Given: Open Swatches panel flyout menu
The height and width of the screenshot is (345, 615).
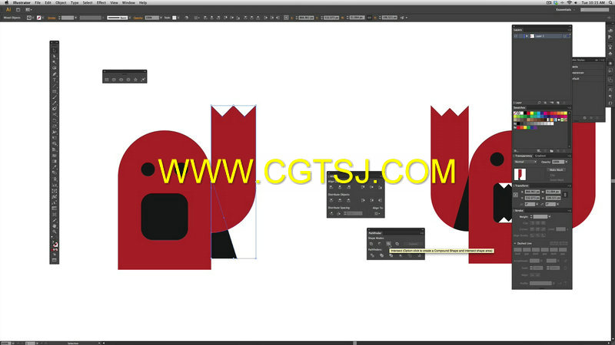Looking at the screenshot, I should coord(569,107).
